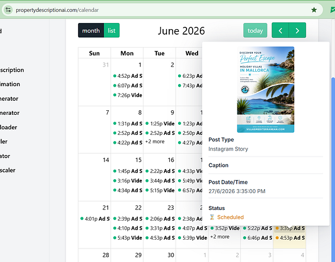Image resolution: width=335 pixels, height=262 pixels.
Task: Open sidebar item ending in 'loader'
Action: 8,127
